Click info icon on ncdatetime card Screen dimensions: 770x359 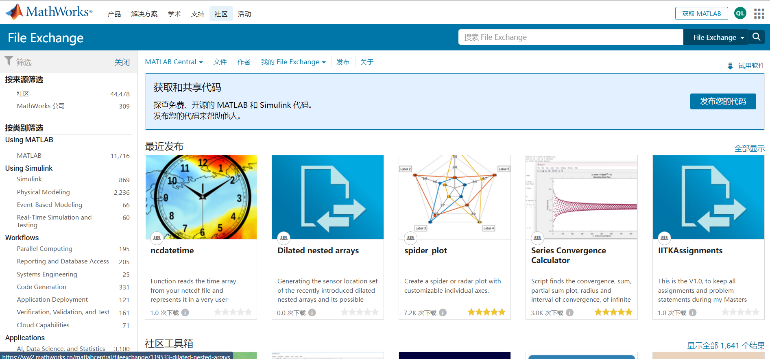pyautogui.click(x=185, y=313)
